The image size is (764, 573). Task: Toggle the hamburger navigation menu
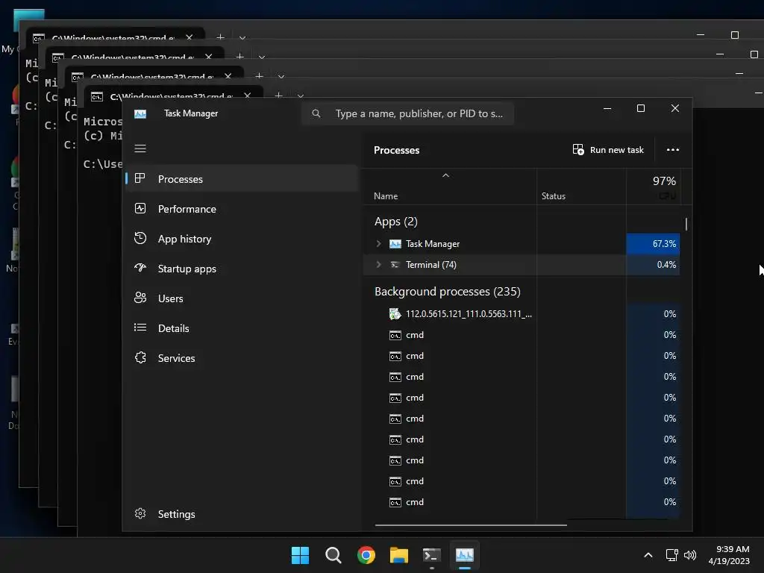tap(140, 148)
